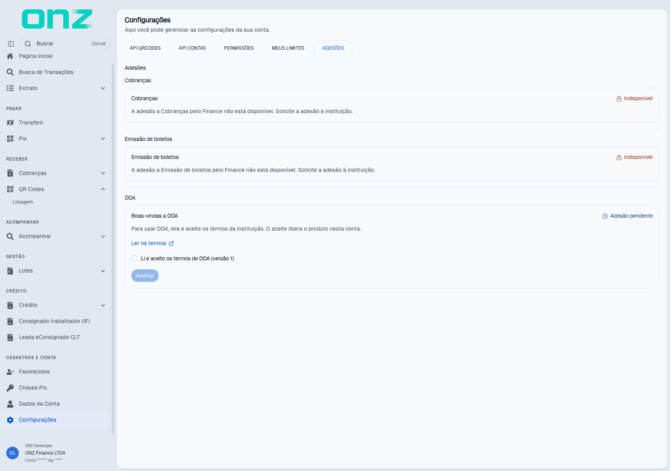Open the PERMISSÕES tab
Viewport: 670px width, 471px height.
[x=239, y=48]
